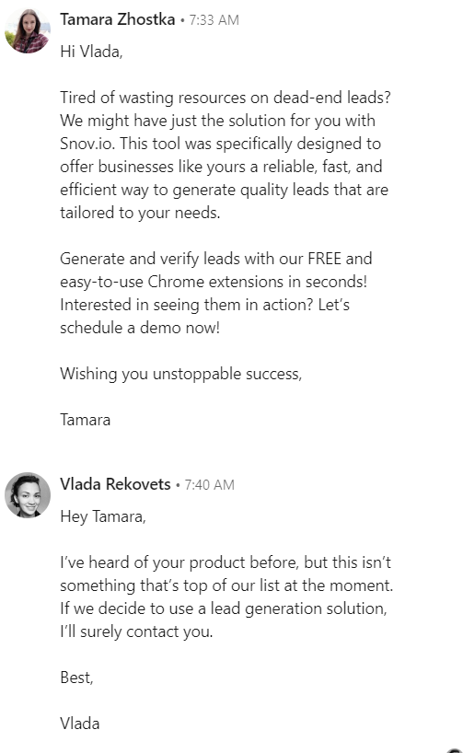Click the "Best," closing in Vlada's reply
The height and width of the screenshot is (753, 463).
point(76,678)
